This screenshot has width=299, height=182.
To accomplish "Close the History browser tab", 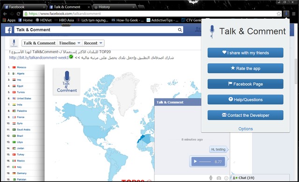I will [134, 7].
